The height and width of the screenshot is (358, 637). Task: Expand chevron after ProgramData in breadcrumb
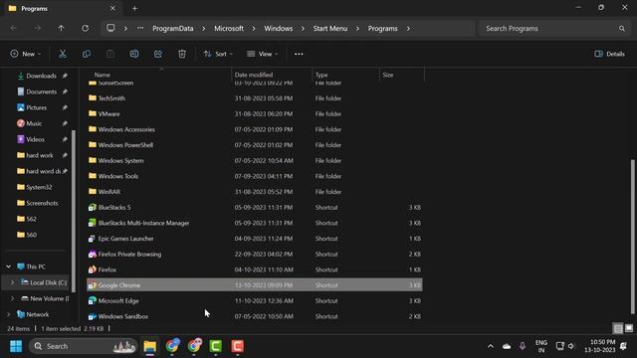click(x=203, y=29)
